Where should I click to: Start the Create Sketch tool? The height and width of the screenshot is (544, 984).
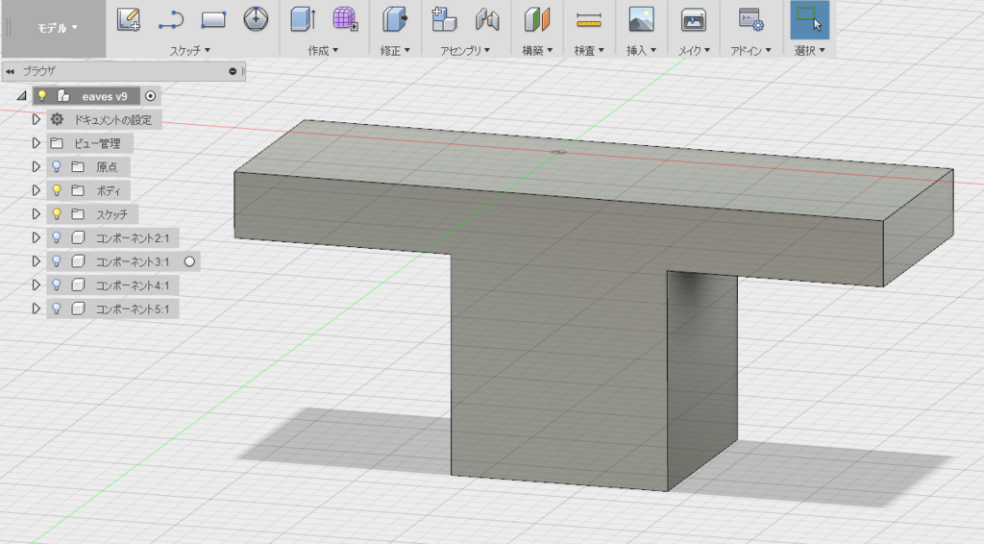click(129, 19)
